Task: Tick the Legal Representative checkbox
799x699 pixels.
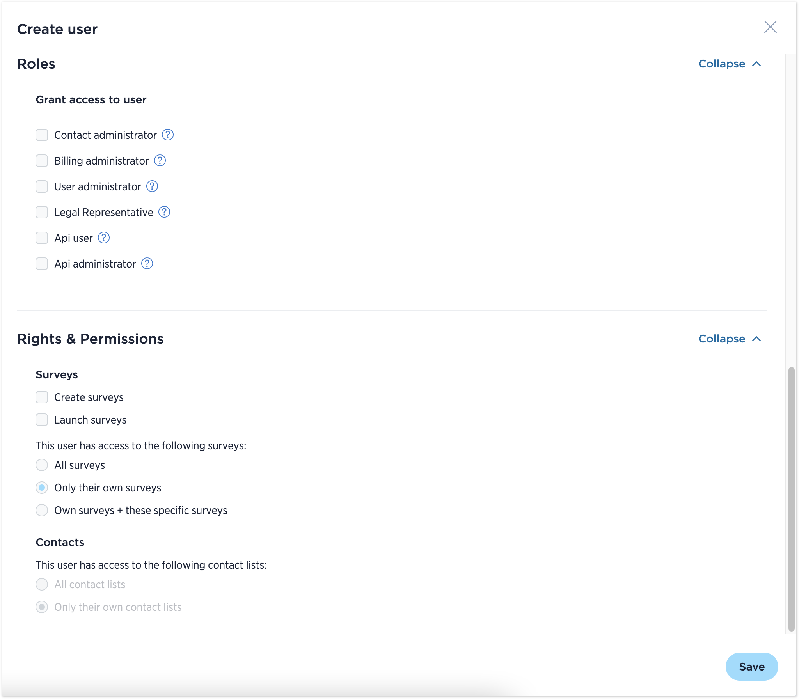Action: (42, 212)
